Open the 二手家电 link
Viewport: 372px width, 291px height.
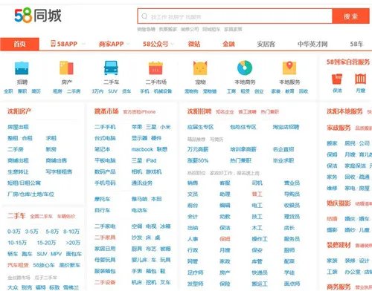[x=105, y=226]
